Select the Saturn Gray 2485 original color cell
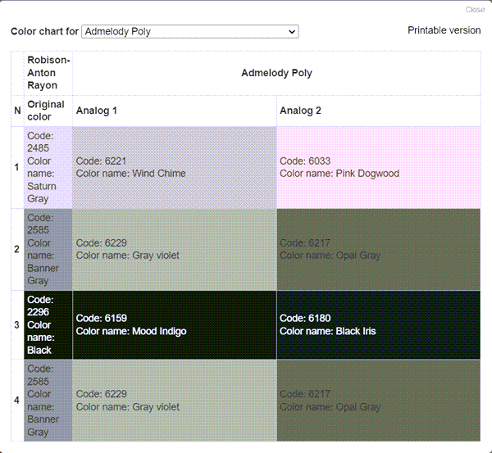This screenshot has width=492, height=453. 48,167
